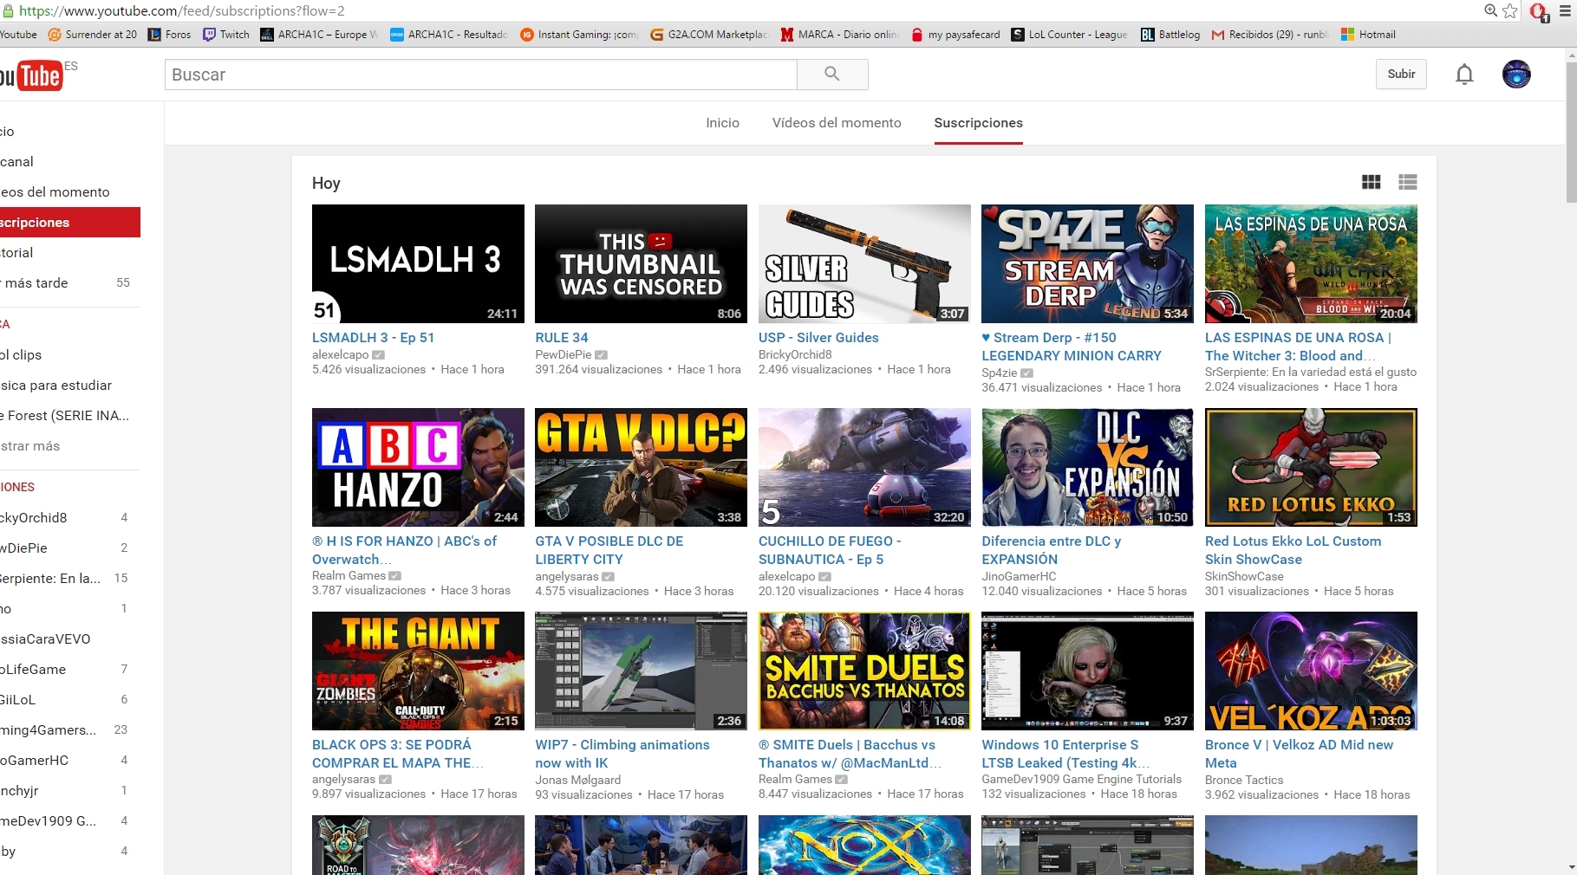
Task: Play the SMITE DUELS Bacchus vs Thanatos thumbnail
Action: [864, 671]
